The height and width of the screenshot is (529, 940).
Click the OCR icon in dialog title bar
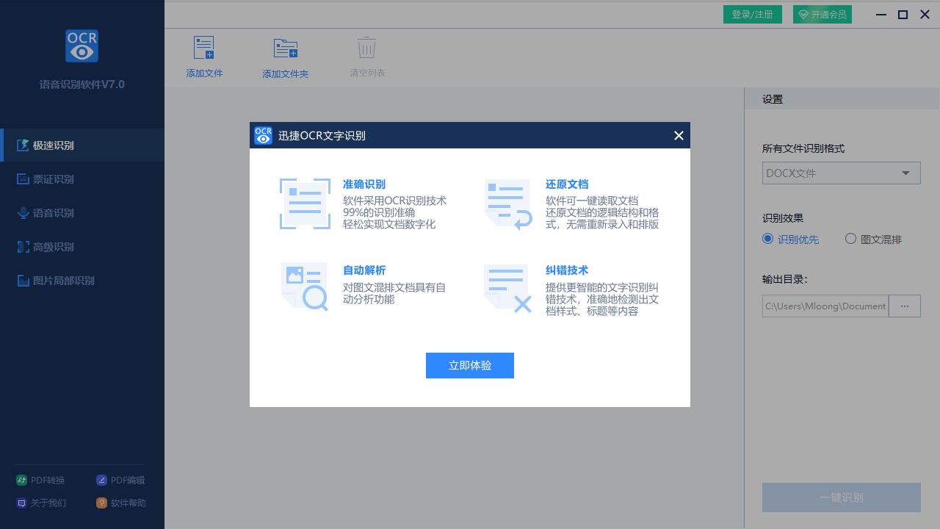point(263,135)
